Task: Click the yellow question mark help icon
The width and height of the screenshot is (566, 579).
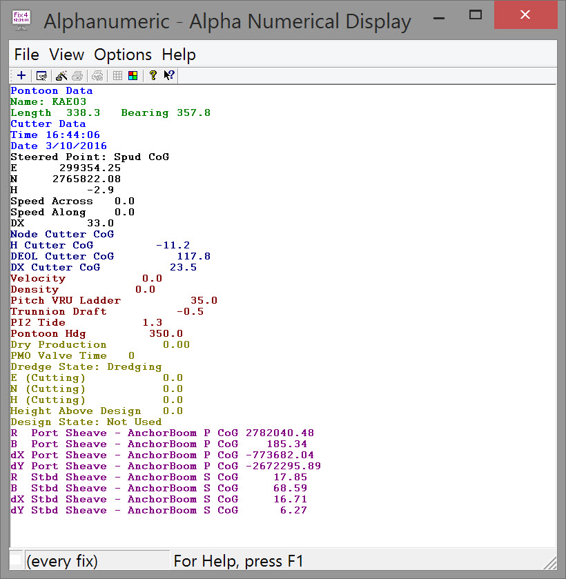Action: coord(153,76)
